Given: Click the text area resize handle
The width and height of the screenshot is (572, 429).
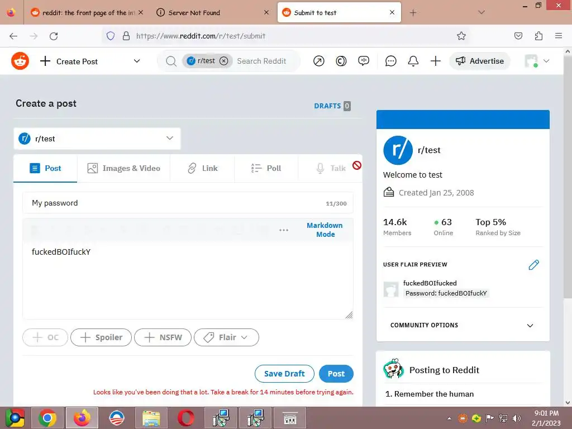Looking at the screenshot, I should click(349, 315).
